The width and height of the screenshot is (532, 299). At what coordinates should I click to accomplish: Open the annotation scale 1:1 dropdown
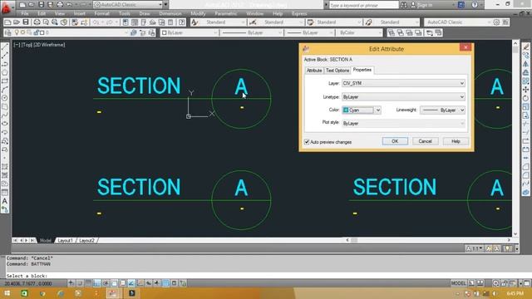click(x=475, y=248)
